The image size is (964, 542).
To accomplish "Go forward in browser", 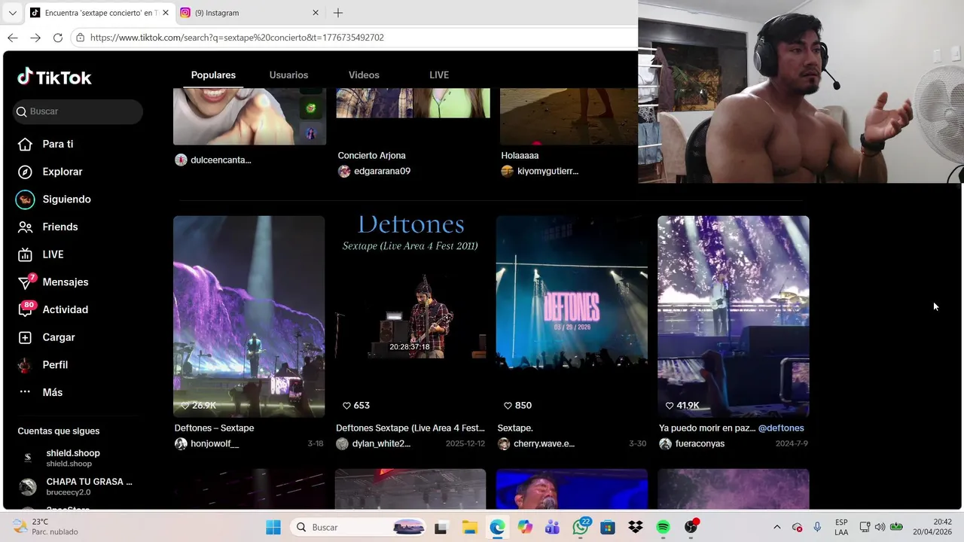I will click(35, 38).
